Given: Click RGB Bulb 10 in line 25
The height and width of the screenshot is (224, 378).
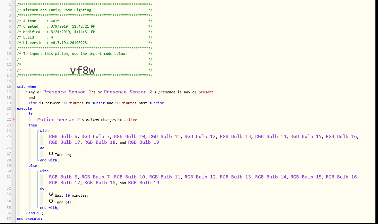Looking at the screenshot, I should click(130, 136).
